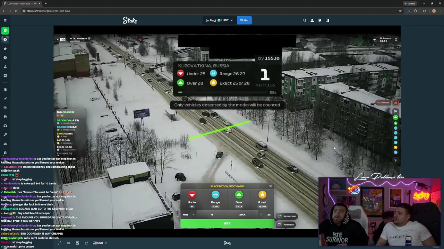Toggle the Auto Bet button
The width and height of the screenshot is (444, 249).
point(287,225)
